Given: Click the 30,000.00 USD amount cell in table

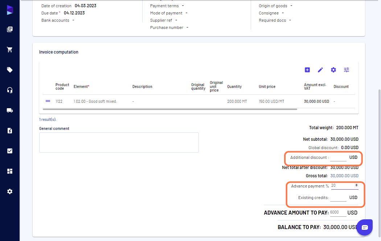Looking at the screenshot, I should click(316, 101).
